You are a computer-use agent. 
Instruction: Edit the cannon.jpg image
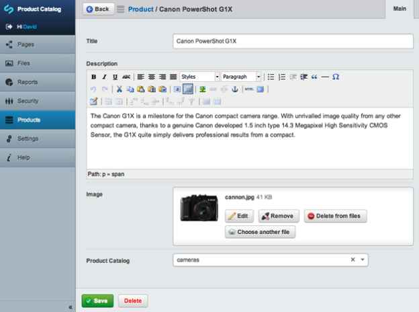[239, 216]
